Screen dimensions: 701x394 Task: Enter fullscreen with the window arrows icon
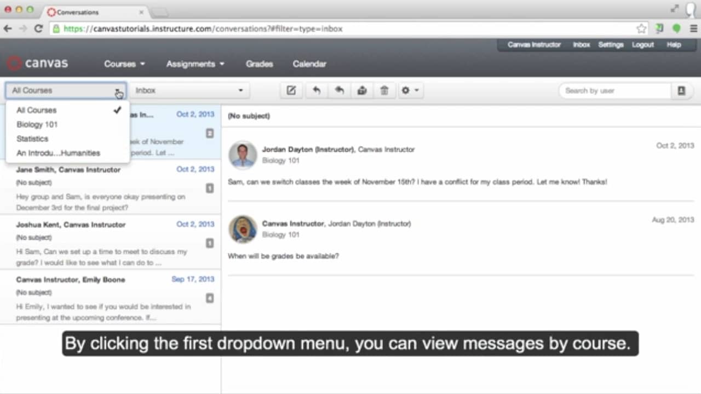(675, 9)
